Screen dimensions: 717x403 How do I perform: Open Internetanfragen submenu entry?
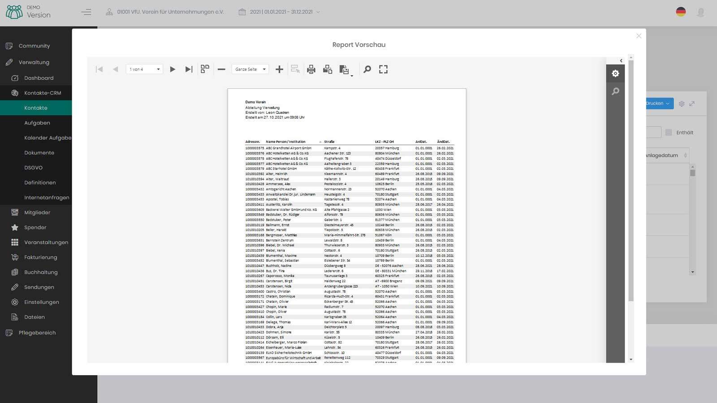pyautogui.click(x=47, y=197)
